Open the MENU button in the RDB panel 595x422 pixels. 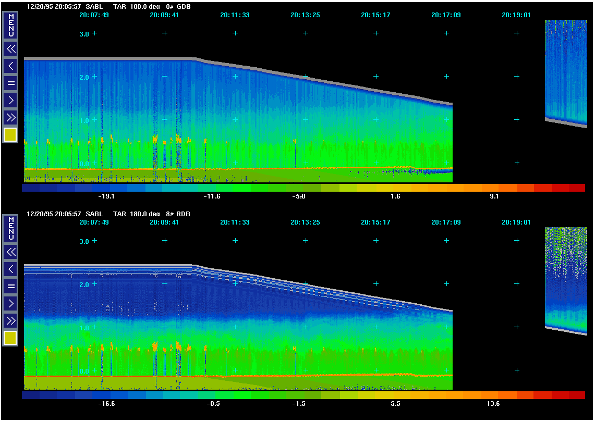click(10, 228)
